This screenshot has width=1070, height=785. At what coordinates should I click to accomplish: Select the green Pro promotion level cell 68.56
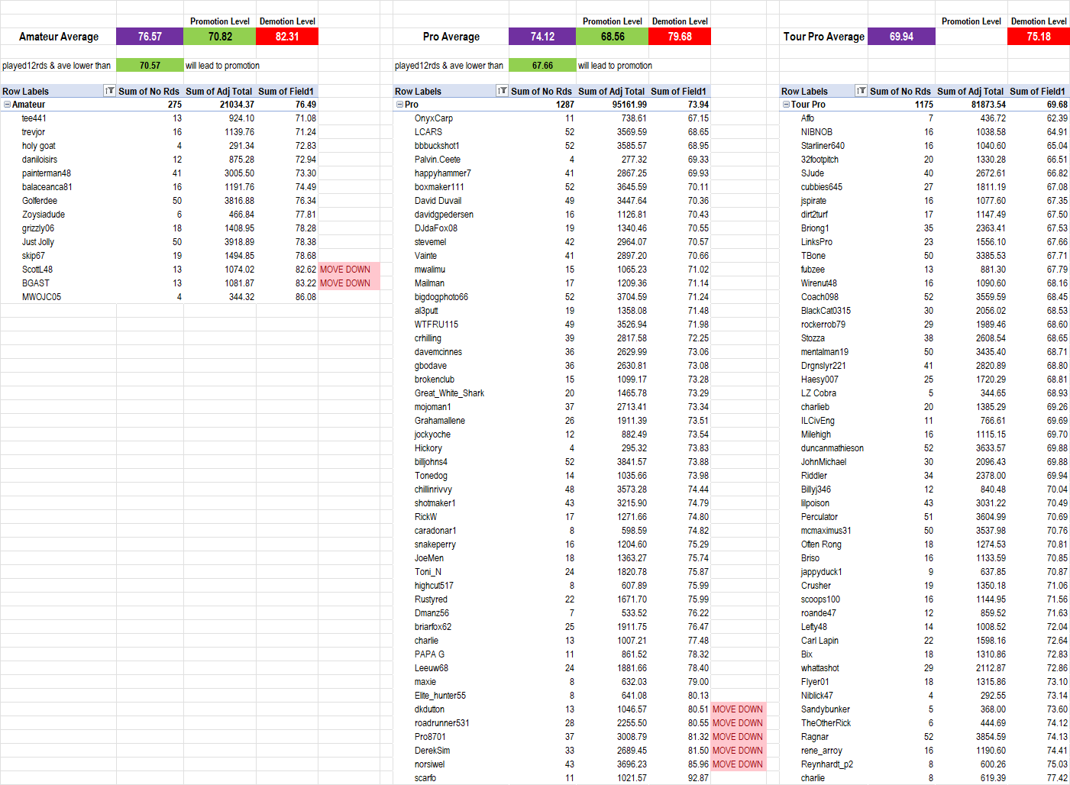tap(613, 37)
